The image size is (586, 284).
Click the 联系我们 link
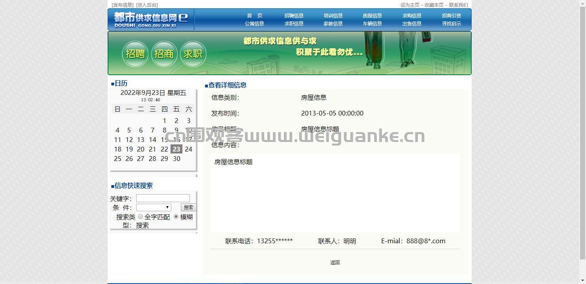459,5
